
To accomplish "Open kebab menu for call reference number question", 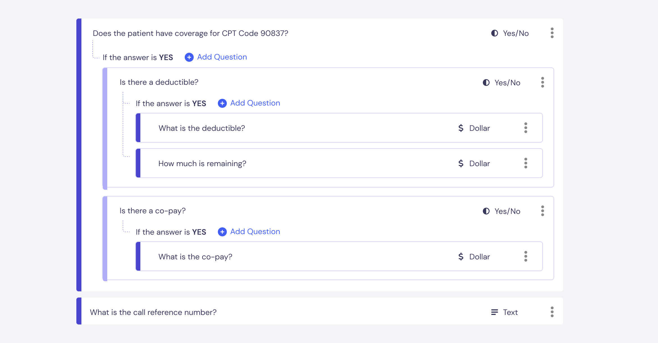I will (x=552, y=312).
